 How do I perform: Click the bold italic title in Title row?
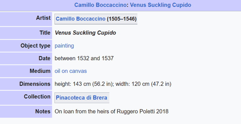tap(85, 32)
